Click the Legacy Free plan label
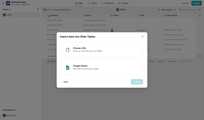This screenshot has height=120, width=204. point(25,5)
